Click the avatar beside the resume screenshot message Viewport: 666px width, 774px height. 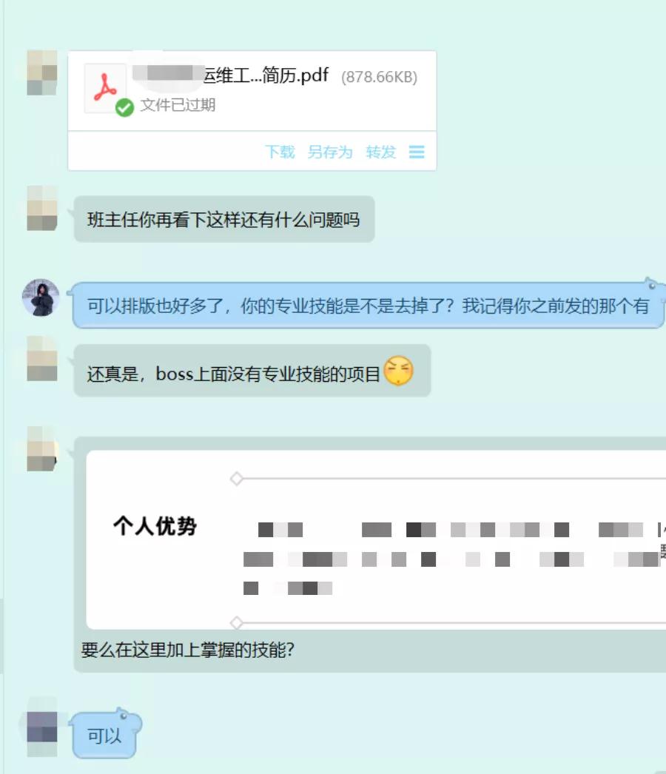click(x=42, y=449)
